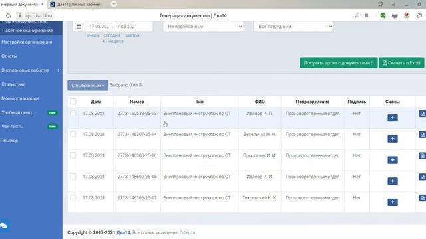Click the '+1 неделя' date shortcut
The image size is (426, 239).
coord(112,41)
